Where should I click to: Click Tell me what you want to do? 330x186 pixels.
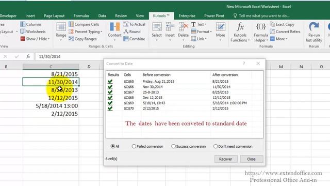coord(261,16)
